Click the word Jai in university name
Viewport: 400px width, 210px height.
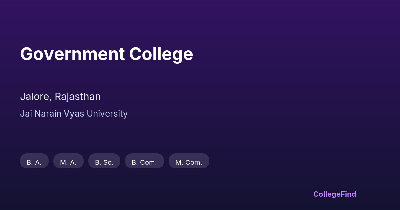point(26,114)
